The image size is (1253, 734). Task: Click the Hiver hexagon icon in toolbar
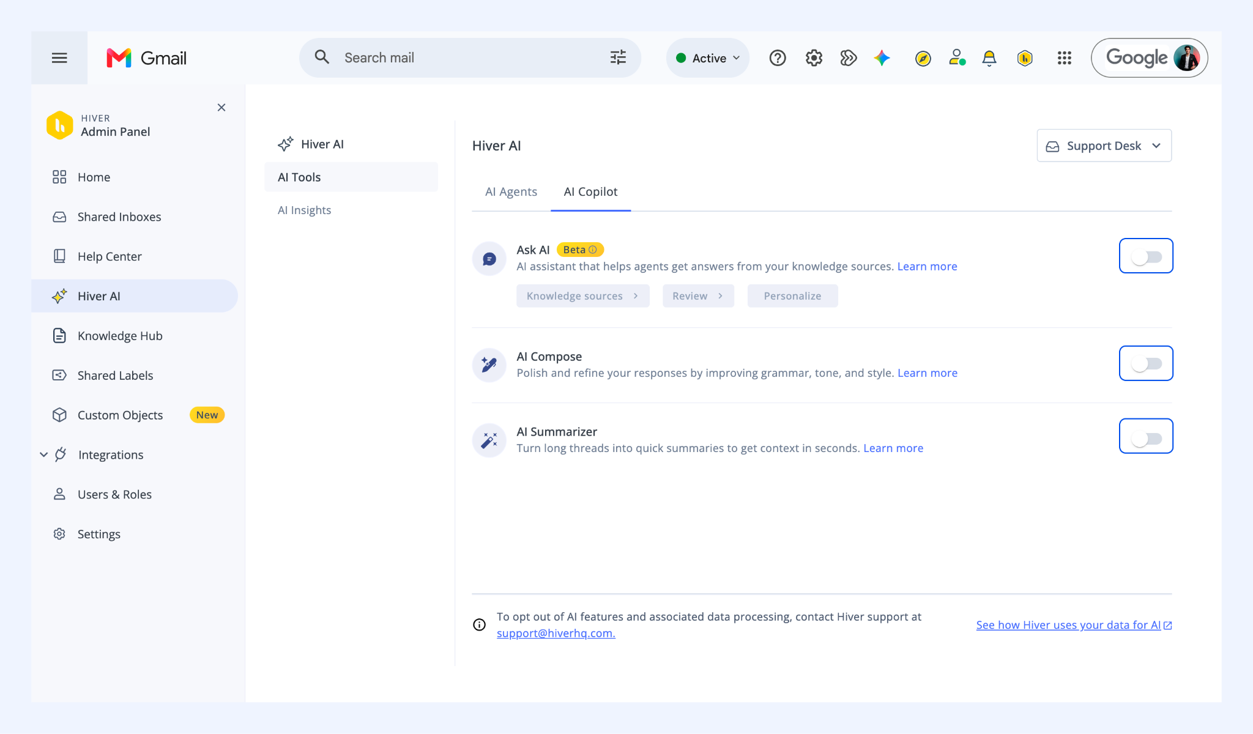(x=1025, y=58)
